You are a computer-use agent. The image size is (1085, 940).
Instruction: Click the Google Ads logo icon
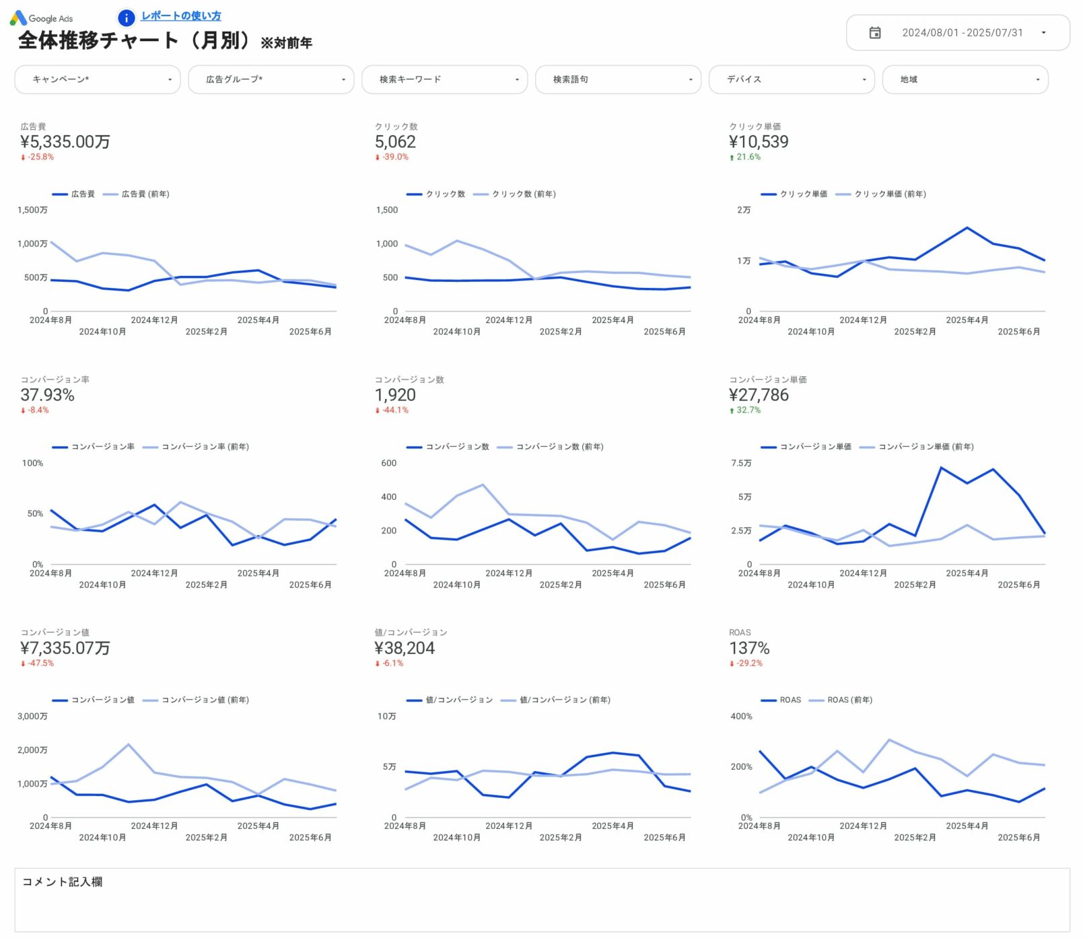[18, 18]
